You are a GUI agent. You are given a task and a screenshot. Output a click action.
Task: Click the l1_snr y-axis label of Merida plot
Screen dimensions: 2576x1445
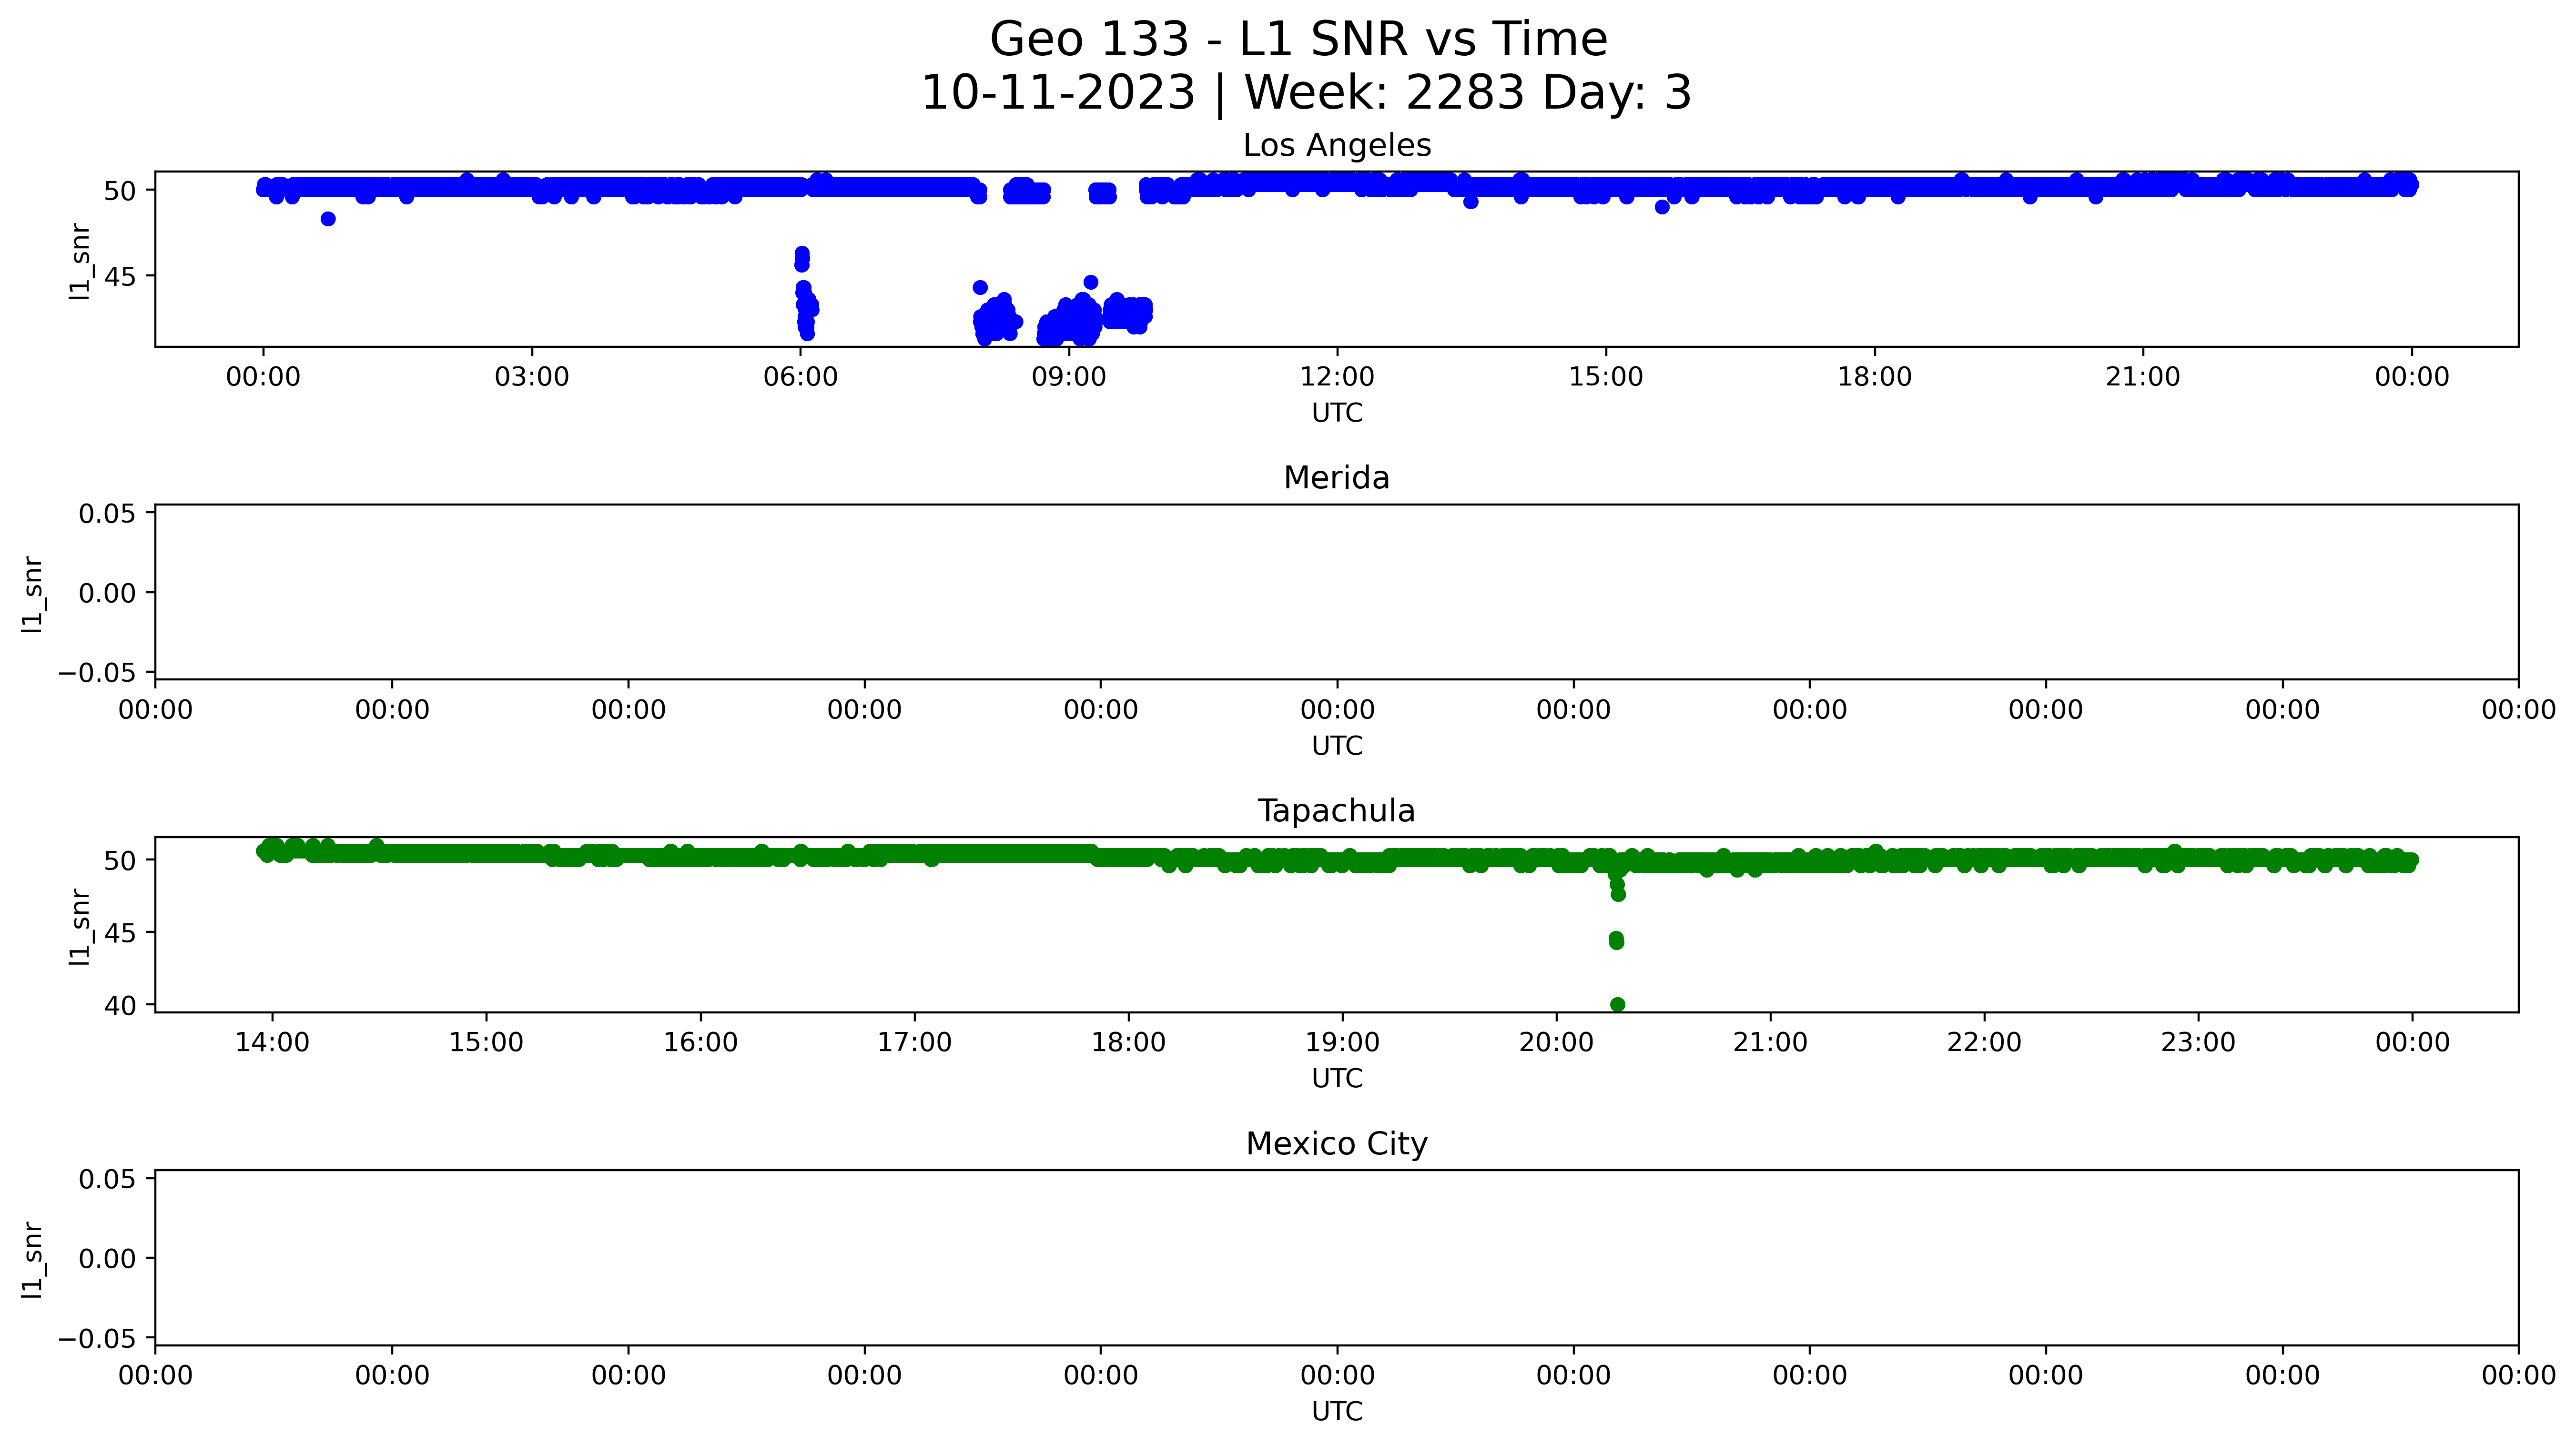[x=33, y=594]
